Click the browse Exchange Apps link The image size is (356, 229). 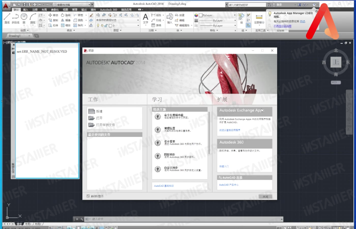tap(230, 130)
